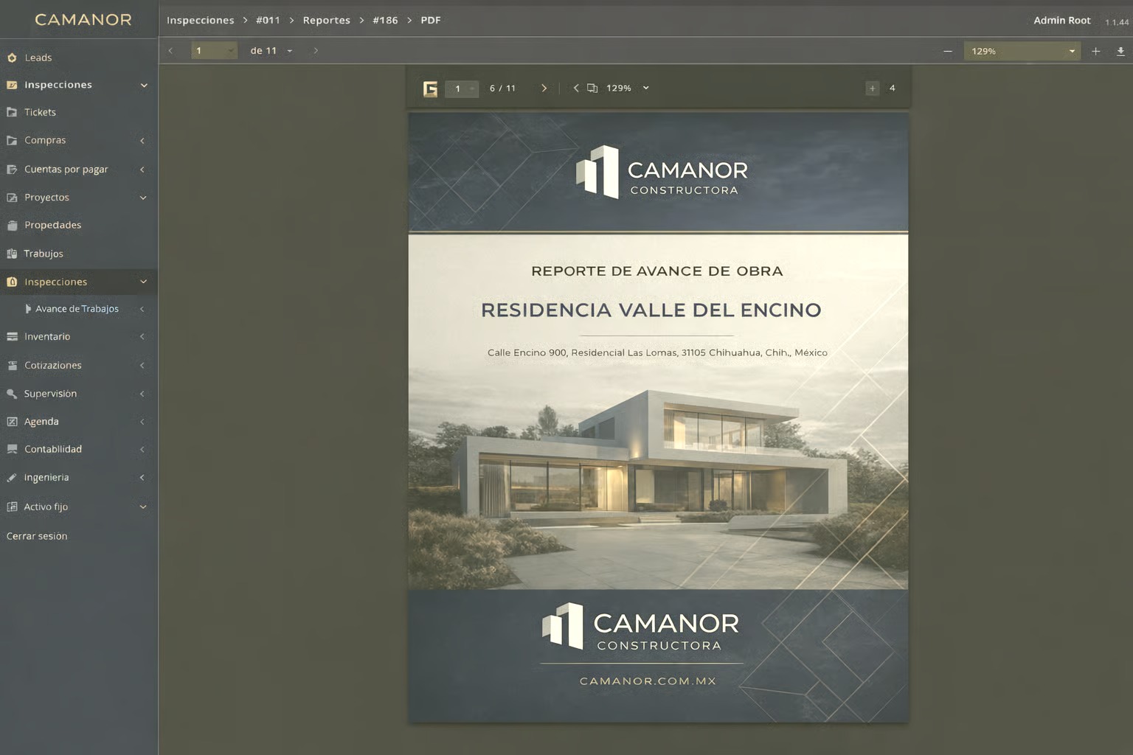Open the Ingenieria menu item
Image resolution: width=1133 pixels, height=755 pixels.
coord(79,478)
